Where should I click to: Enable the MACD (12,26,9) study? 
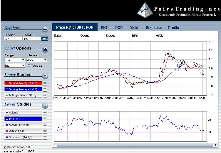[23, 125]
